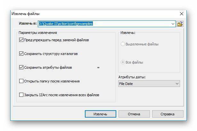Click the Извлечь button
The image size is (197, 131).
pyautogui.click(x=101, y=114)
